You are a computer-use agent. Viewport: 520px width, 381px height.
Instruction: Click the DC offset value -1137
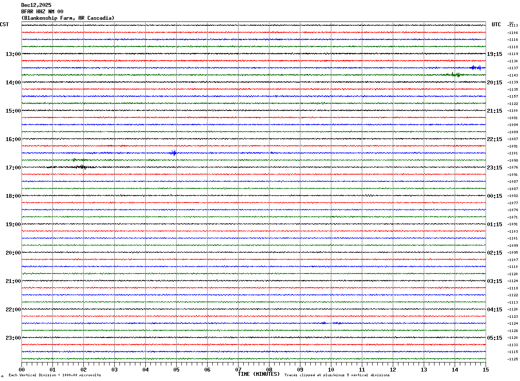(x=513, y=68)
